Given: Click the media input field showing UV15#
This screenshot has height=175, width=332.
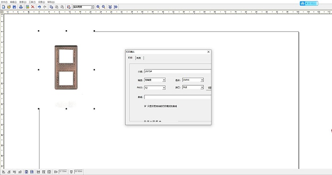Looking at the screenshot, I should 177,71.
